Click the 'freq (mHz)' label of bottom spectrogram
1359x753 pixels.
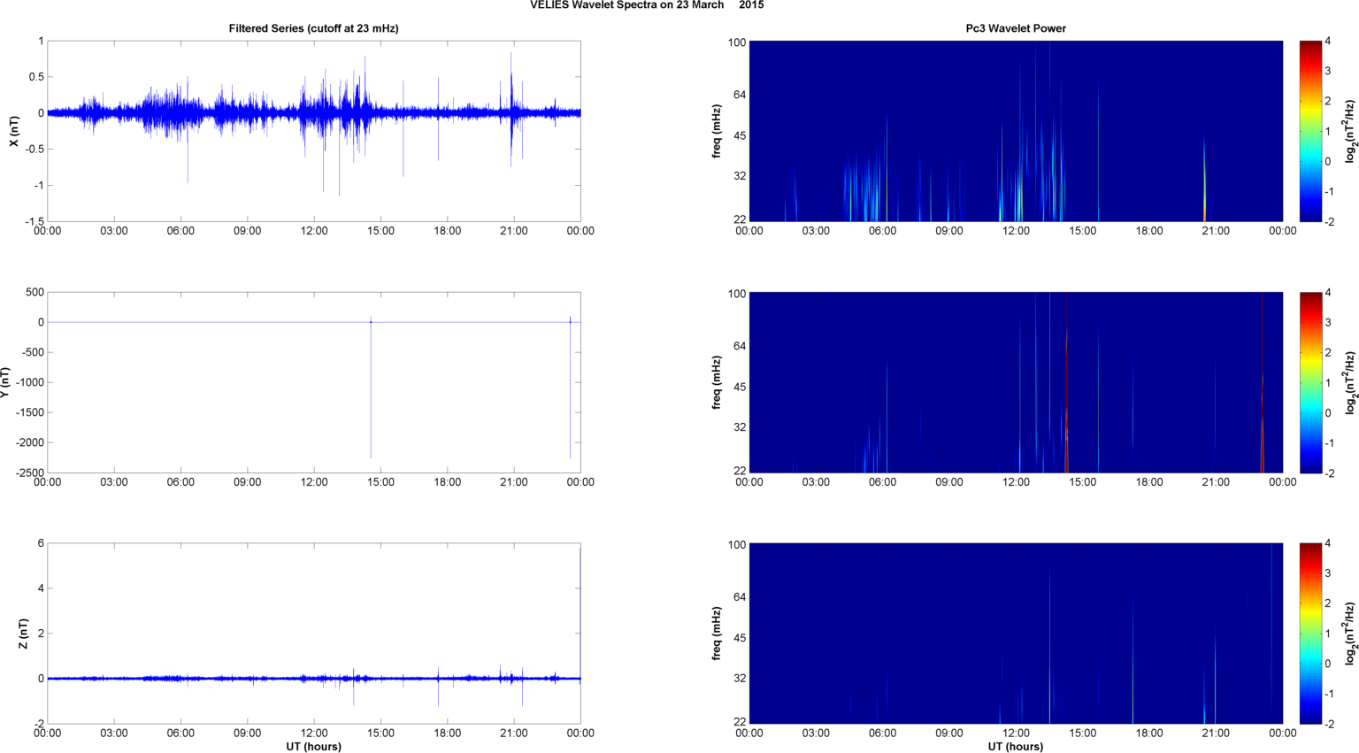click(717, 634)
